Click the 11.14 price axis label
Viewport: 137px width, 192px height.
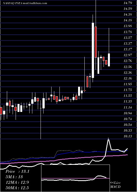[128, 108]
